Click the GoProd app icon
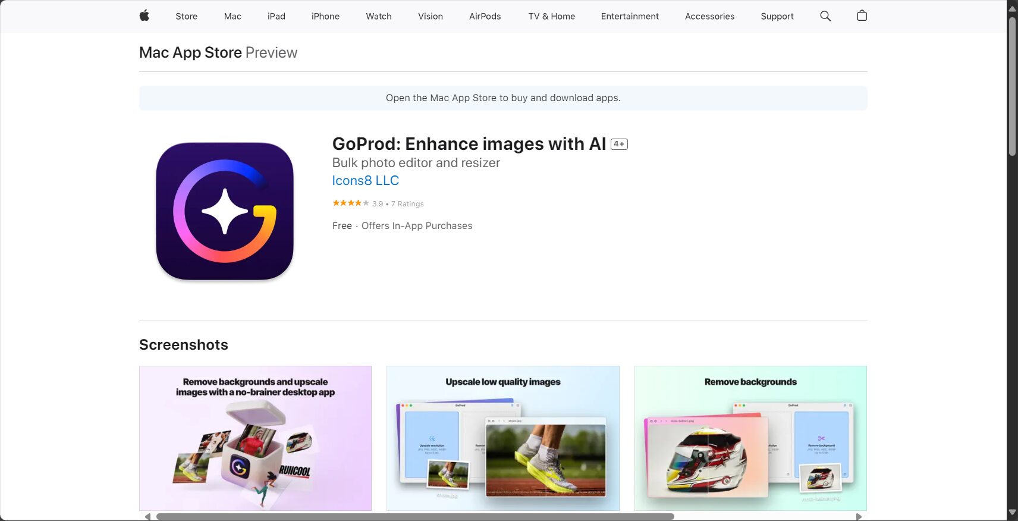 225,211
